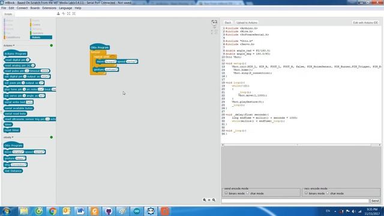Open Chrome from the taskbar
The image size is (384, 216).
[52, 211]
